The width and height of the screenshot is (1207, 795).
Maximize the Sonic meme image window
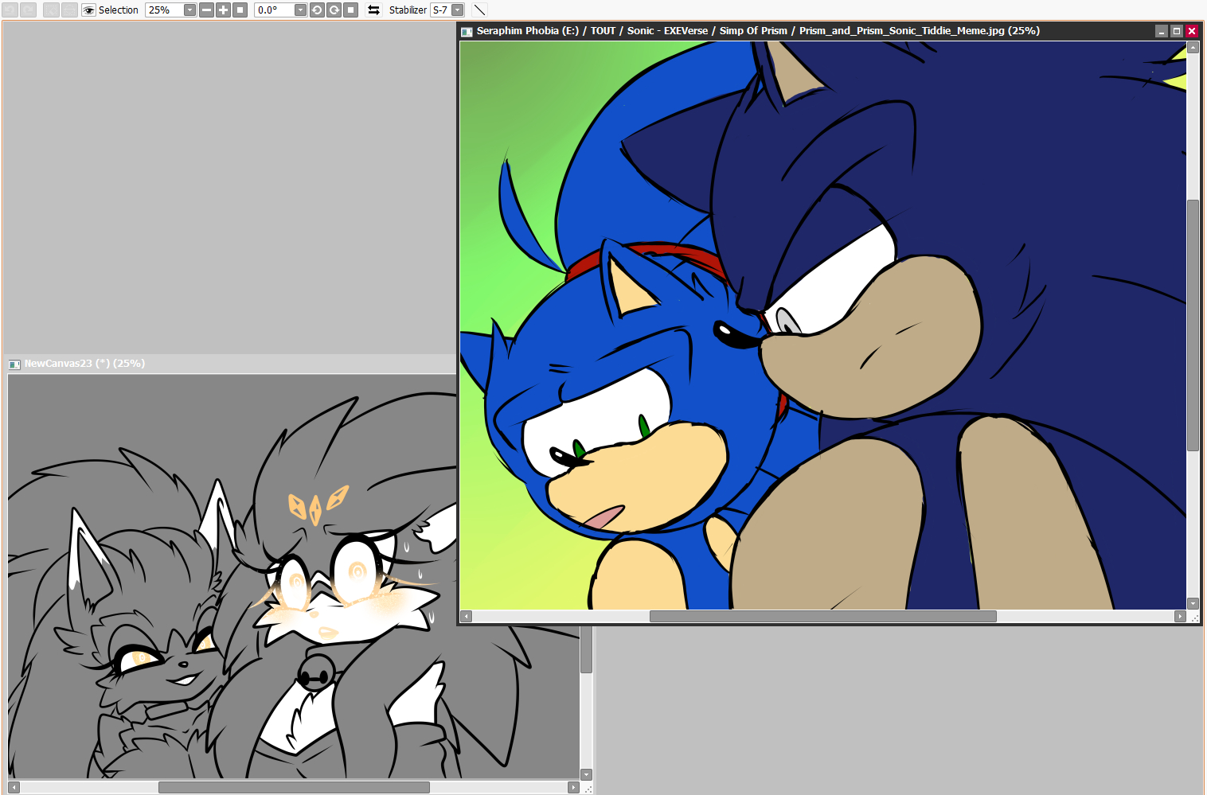pyautogui.click(x=1176, y=31)
